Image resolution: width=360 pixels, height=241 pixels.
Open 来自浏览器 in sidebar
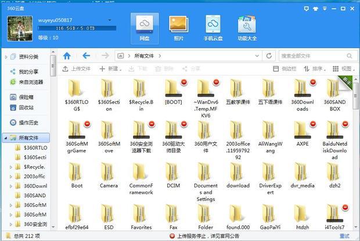coord(27,82)
